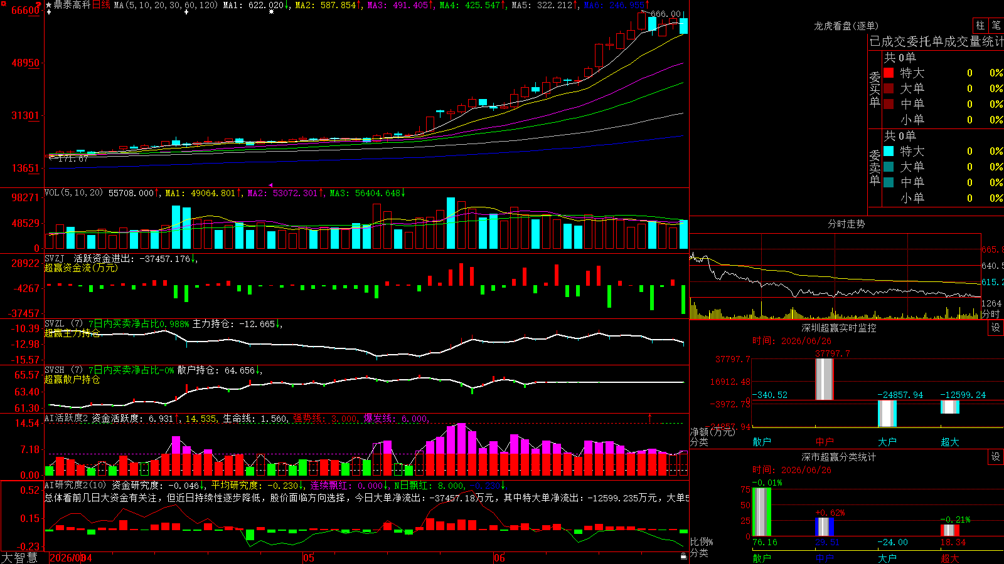Click the -340.52 散户 net value

coord(770,395)
